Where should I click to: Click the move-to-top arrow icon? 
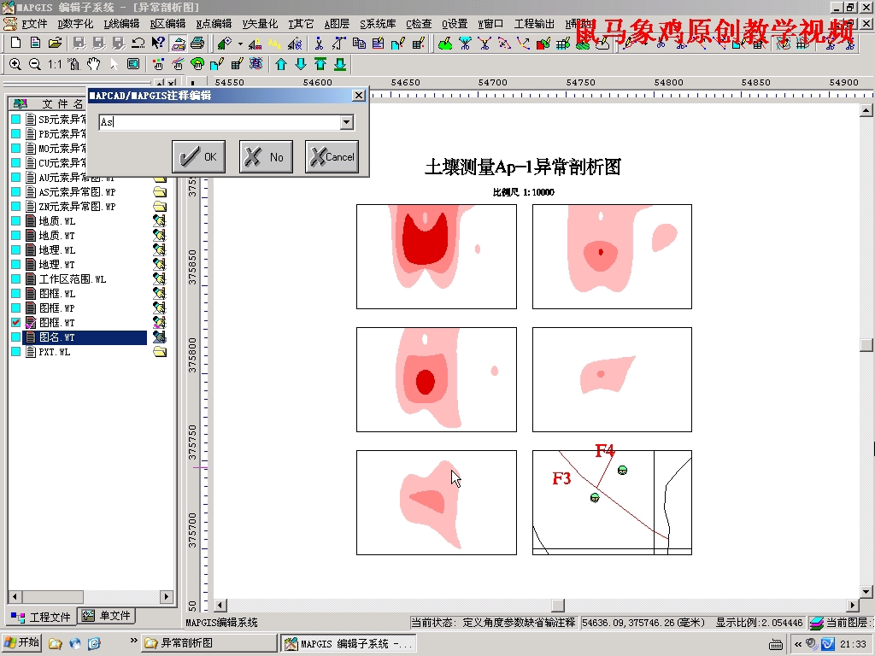[x=320, y=64]
